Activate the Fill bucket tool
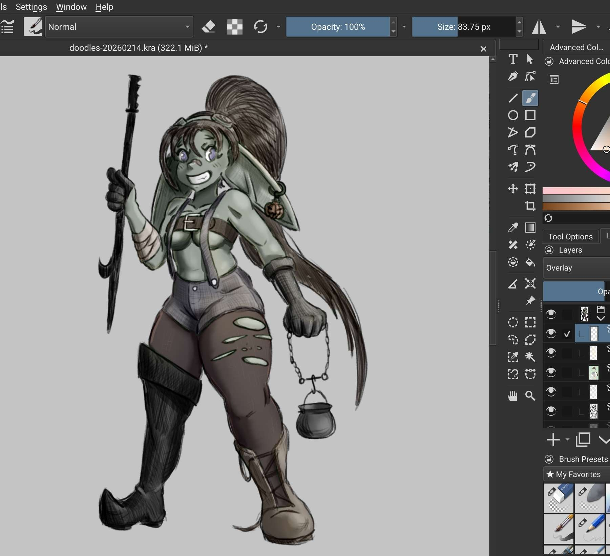Screen dimensions: 610x556 (530, 262)
